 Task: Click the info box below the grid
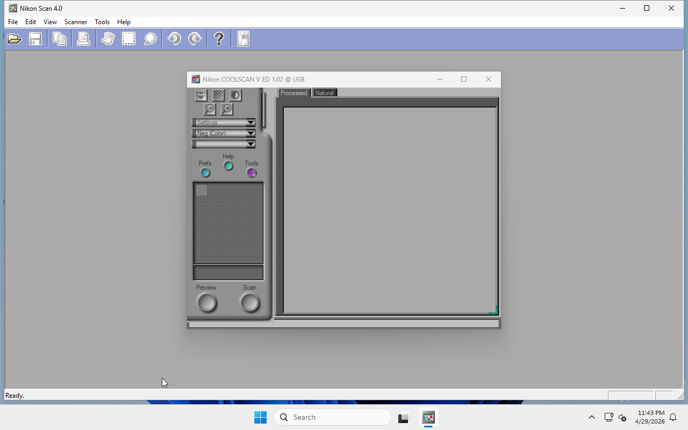[228, 273]
